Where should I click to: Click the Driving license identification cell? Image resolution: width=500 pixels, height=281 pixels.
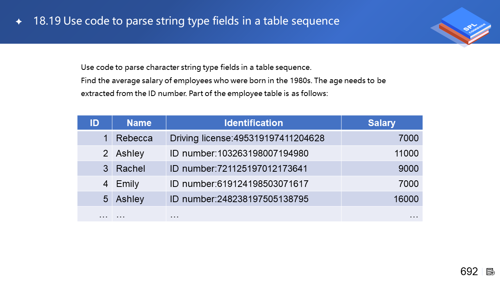click(x=247, y=138)
